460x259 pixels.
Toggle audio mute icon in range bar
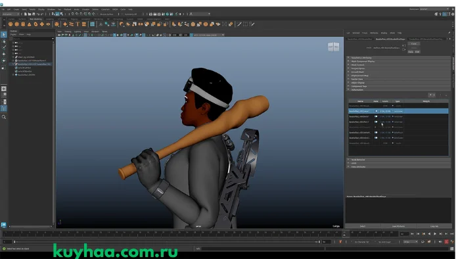tap(440, 242)
